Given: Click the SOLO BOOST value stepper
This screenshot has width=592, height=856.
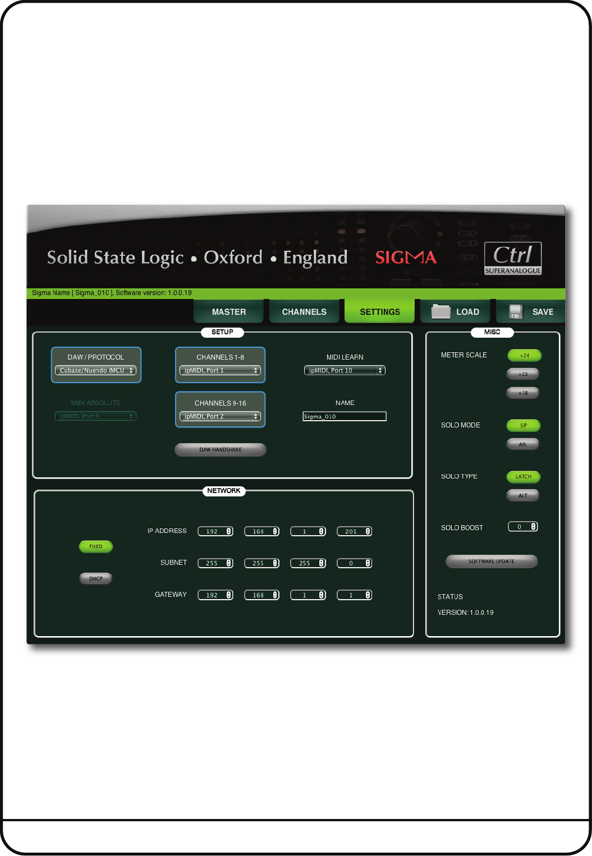Looking at the screenshot, I should (x=523, y=527).
